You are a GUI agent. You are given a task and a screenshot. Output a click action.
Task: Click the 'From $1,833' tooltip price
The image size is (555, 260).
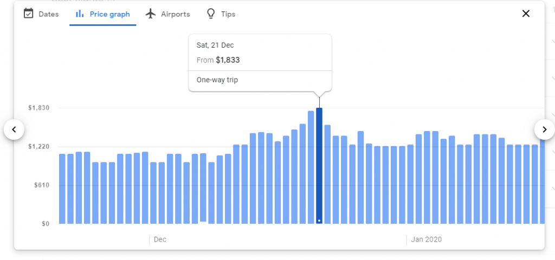tap(218, 60)
